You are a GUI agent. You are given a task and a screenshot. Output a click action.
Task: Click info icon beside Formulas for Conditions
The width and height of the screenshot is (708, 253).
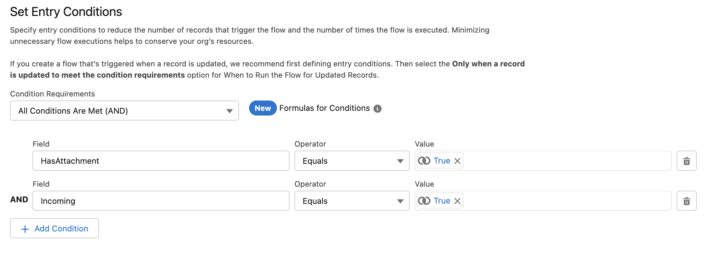coord(377,109)
